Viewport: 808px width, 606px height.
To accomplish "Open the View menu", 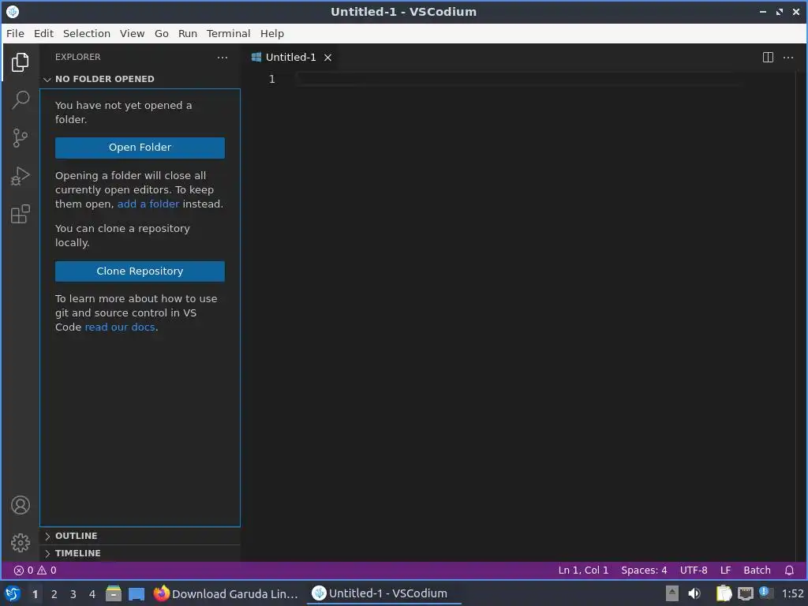I will (132, 33).
